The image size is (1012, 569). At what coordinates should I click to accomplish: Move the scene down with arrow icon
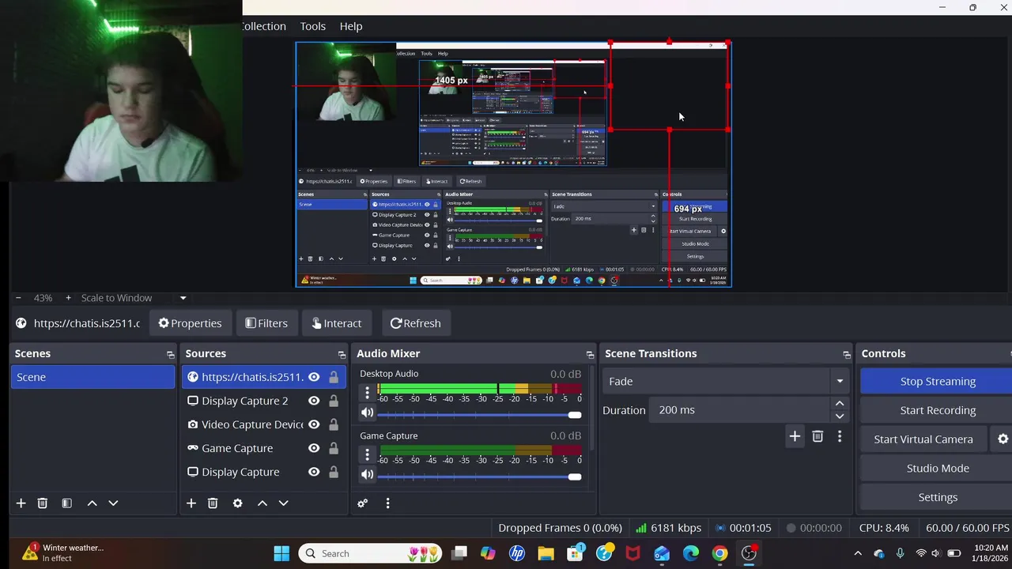[113, 503]
